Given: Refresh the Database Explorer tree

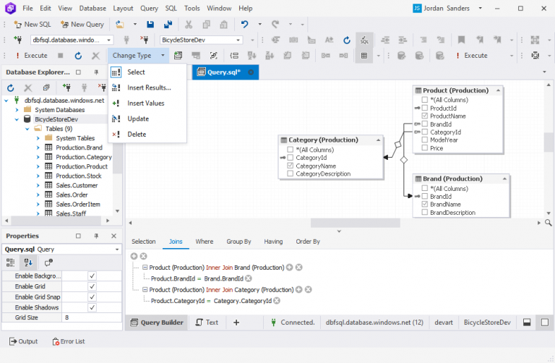Looking at the screenshot, I should pos(11,87).
